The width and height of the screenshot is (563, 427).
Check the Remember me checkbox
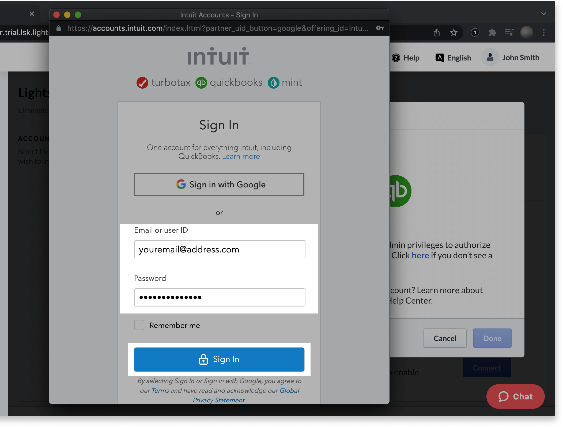point(139,325)
